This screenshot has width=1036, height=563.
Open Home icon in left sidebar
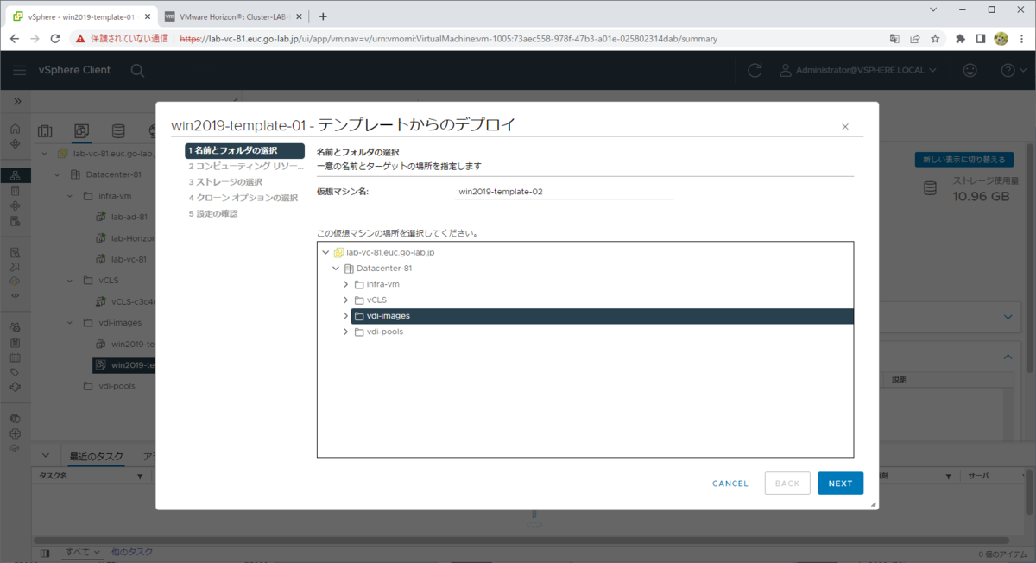[15, 129]
